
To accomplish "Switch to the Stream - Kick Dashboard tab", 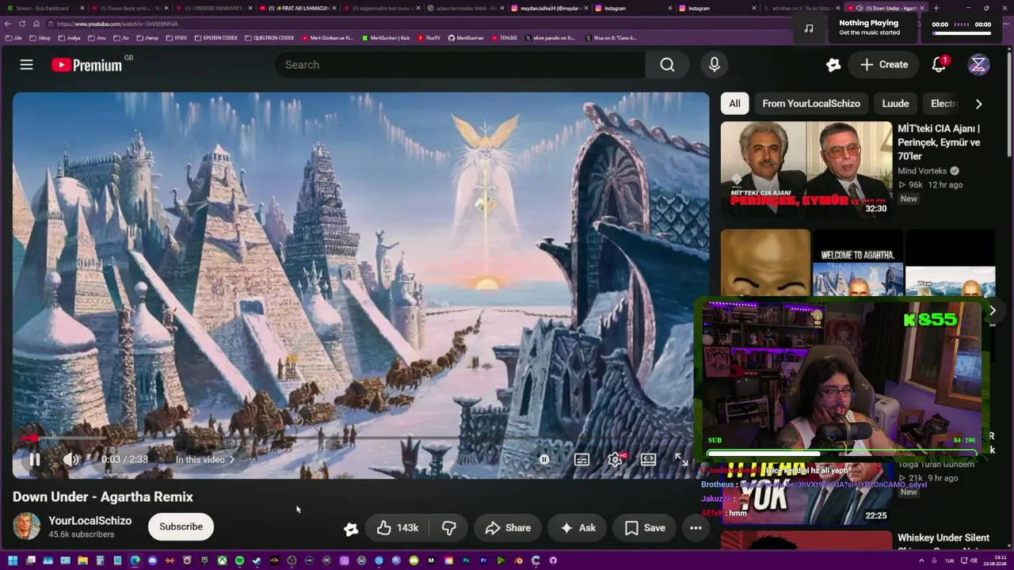I will pyautogui.click(x=44, y=8).
